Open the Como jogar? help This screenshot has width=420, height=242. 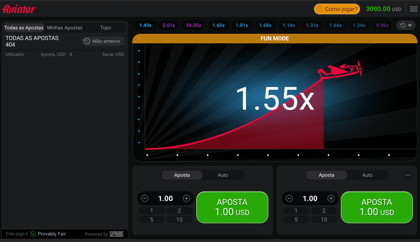tap(337, 9)
